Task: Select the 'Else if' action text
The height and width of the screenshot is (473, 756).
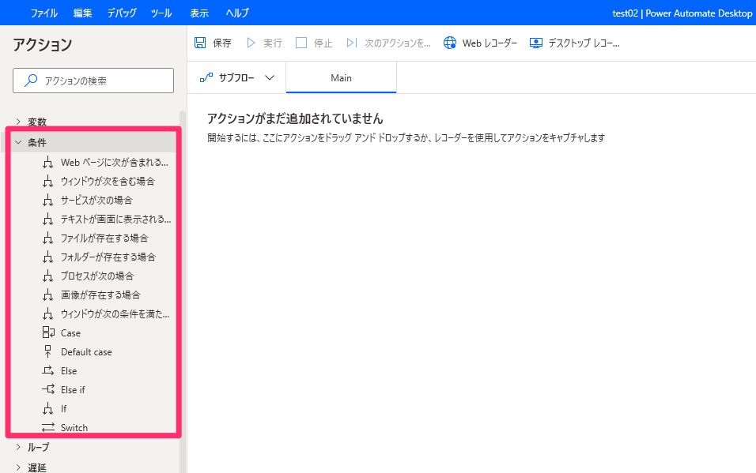Action: pyautogui.click(x=73, y=389)
